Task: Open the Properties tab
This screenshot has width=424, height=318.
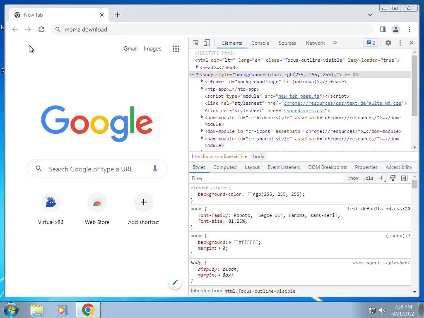Action: [x=366, y=167]
